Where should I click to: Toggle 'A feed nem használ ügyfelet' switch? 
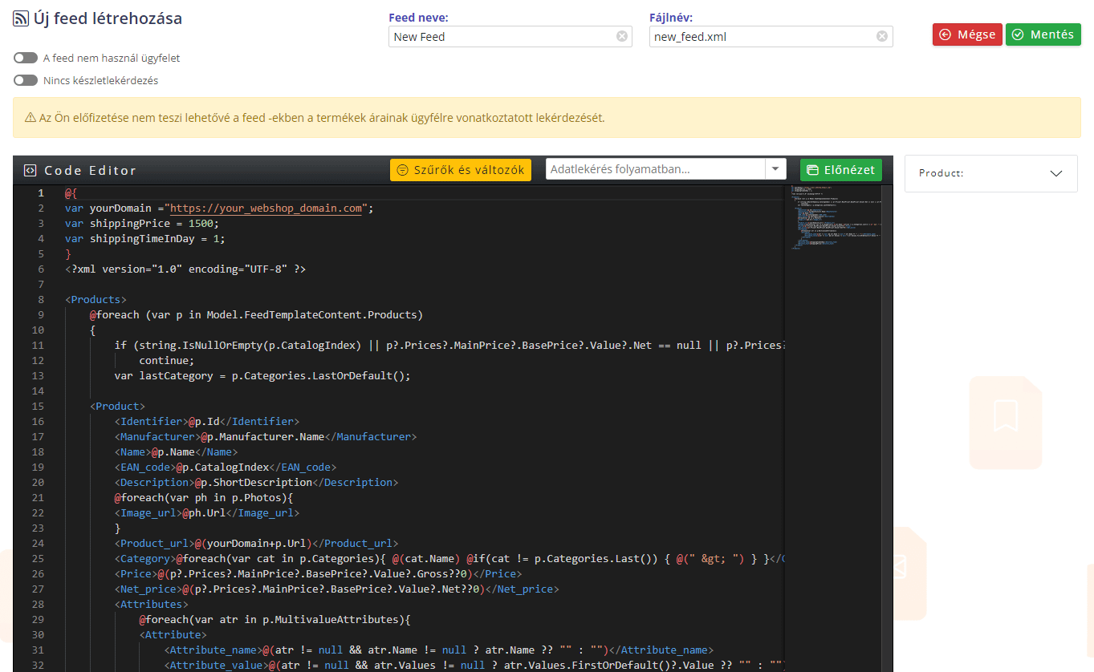(x=26, y=58)
